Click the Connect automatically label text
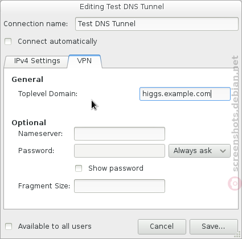Viewport: 242px width, 239px height. tap(58, 42)
